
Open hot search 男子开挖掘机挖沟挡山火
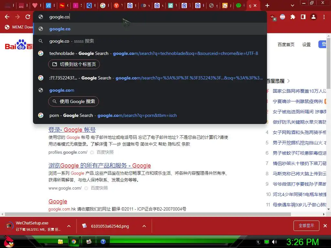point(299,143)
